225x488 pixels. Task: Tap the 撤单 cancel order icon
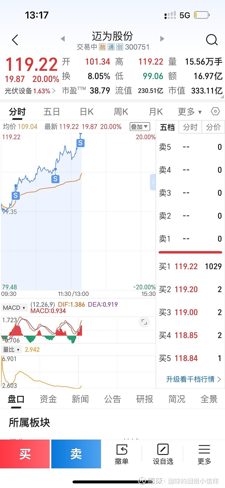122,454
